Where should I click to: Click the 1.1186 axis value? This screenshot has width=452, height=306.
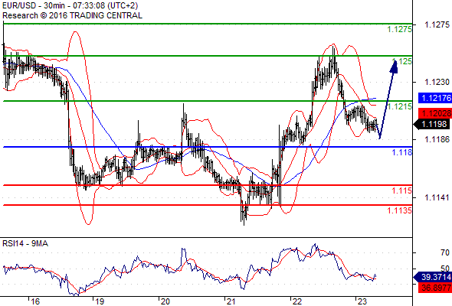tap(437, 140)
